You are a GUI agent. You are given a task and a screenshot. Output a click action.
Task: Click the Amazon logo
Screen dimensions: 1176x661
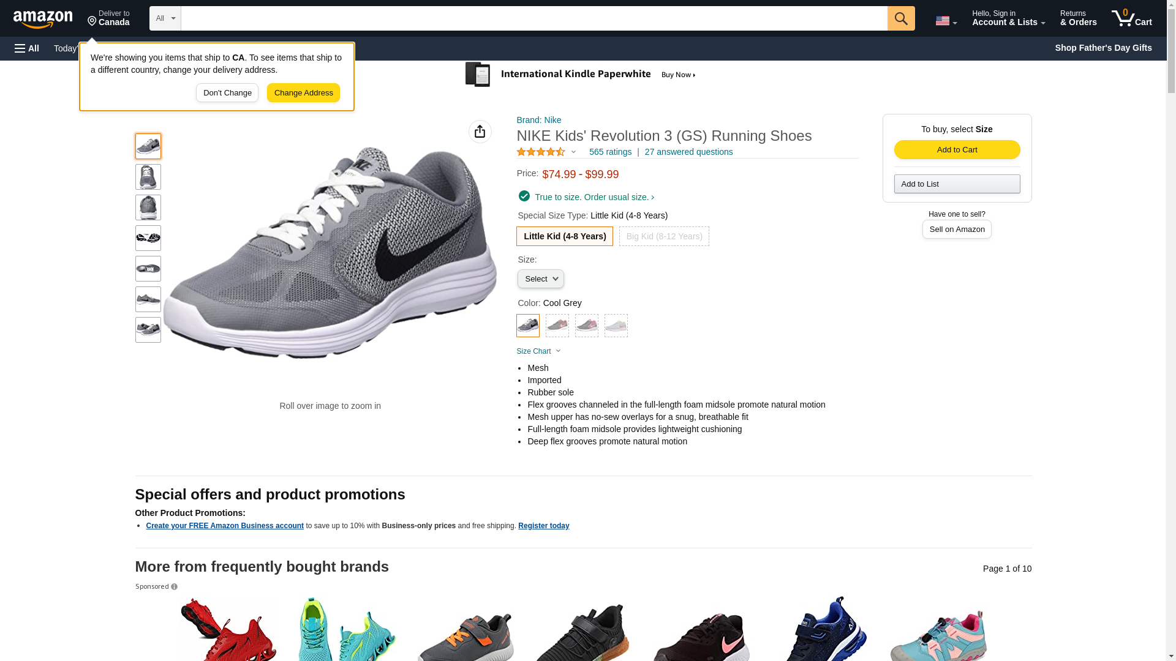43,19
